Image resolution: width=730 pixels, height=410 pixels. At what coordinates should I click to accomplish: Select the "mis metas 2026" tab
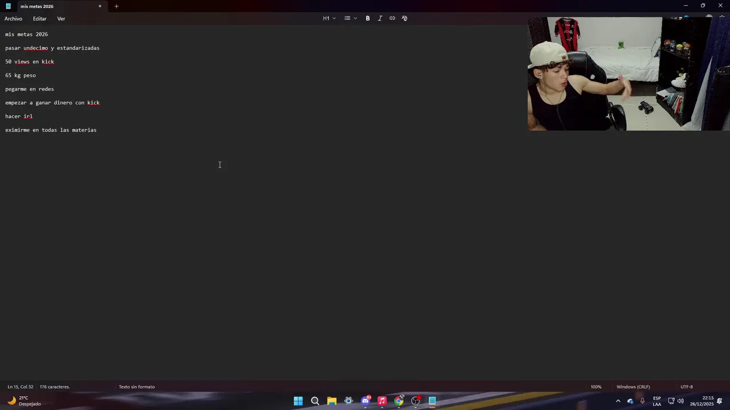(37, 6)
